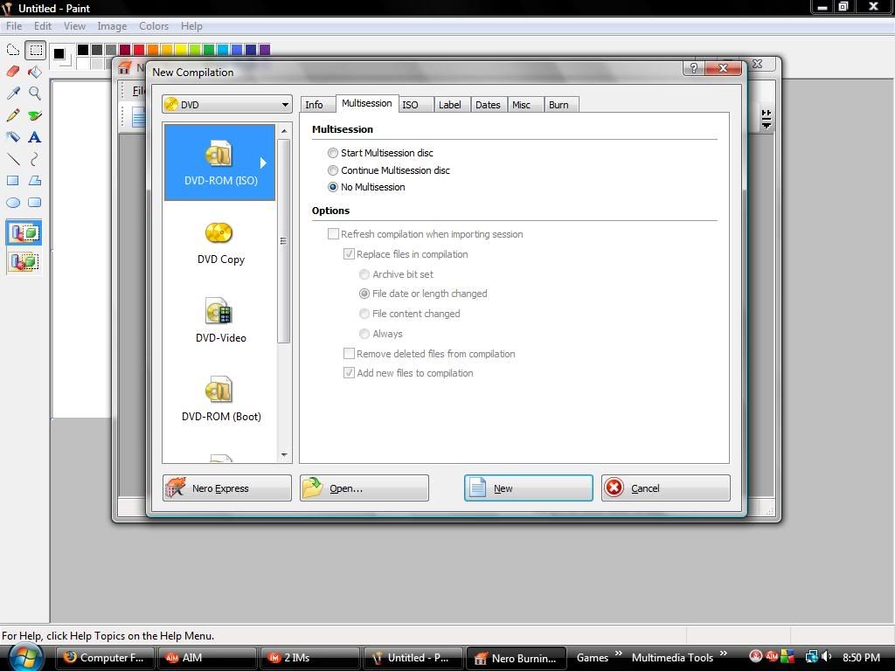Choose the Curve tool in Paint
Screen dimensions: 895x671
click(x=35, y=159)
